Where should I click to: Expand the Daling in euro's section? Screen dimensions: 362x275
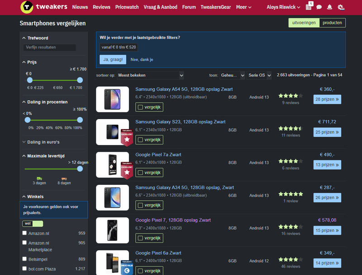tap(41, 142)
